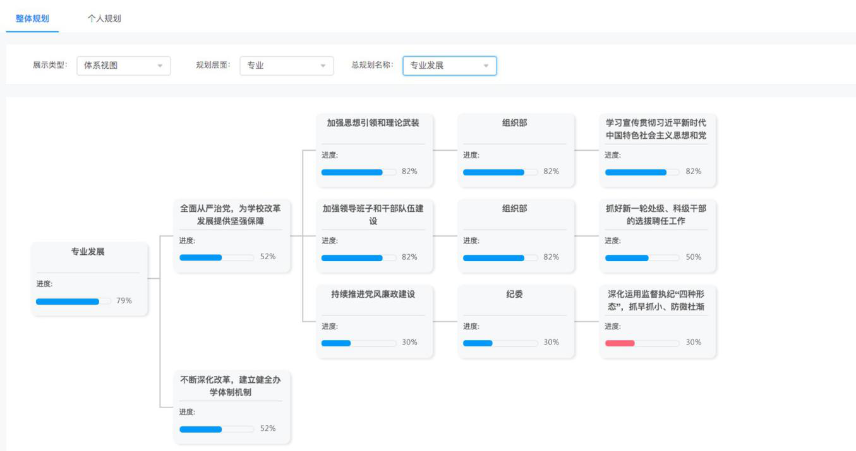This screenshot has width=856, height=451.
Task: Open the 加强领导班子和干部队伍建设 node
Action: pyautogui.click(x=374, y=235)
